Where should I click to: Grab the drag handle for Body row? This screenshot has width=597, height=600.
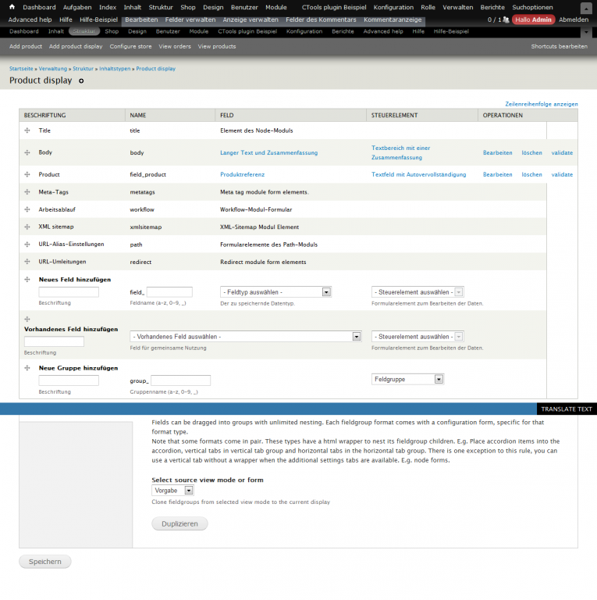[27, 152]
